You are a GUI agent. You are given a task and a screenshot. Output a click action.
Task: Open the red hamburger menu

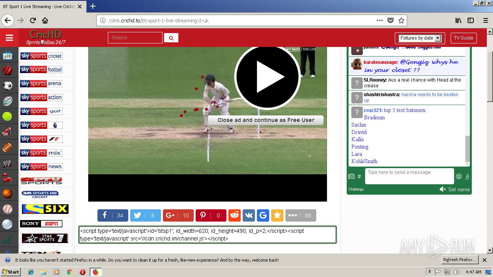tap(9, 38)
